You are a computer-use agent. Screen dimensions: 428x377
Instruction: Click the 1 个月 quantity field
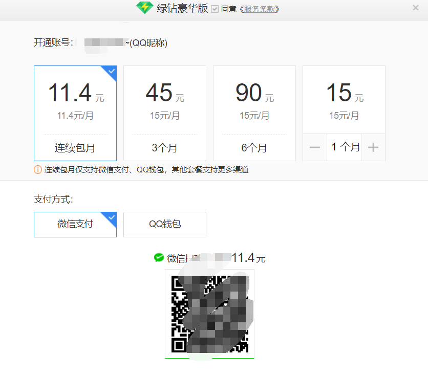point(344,147)
